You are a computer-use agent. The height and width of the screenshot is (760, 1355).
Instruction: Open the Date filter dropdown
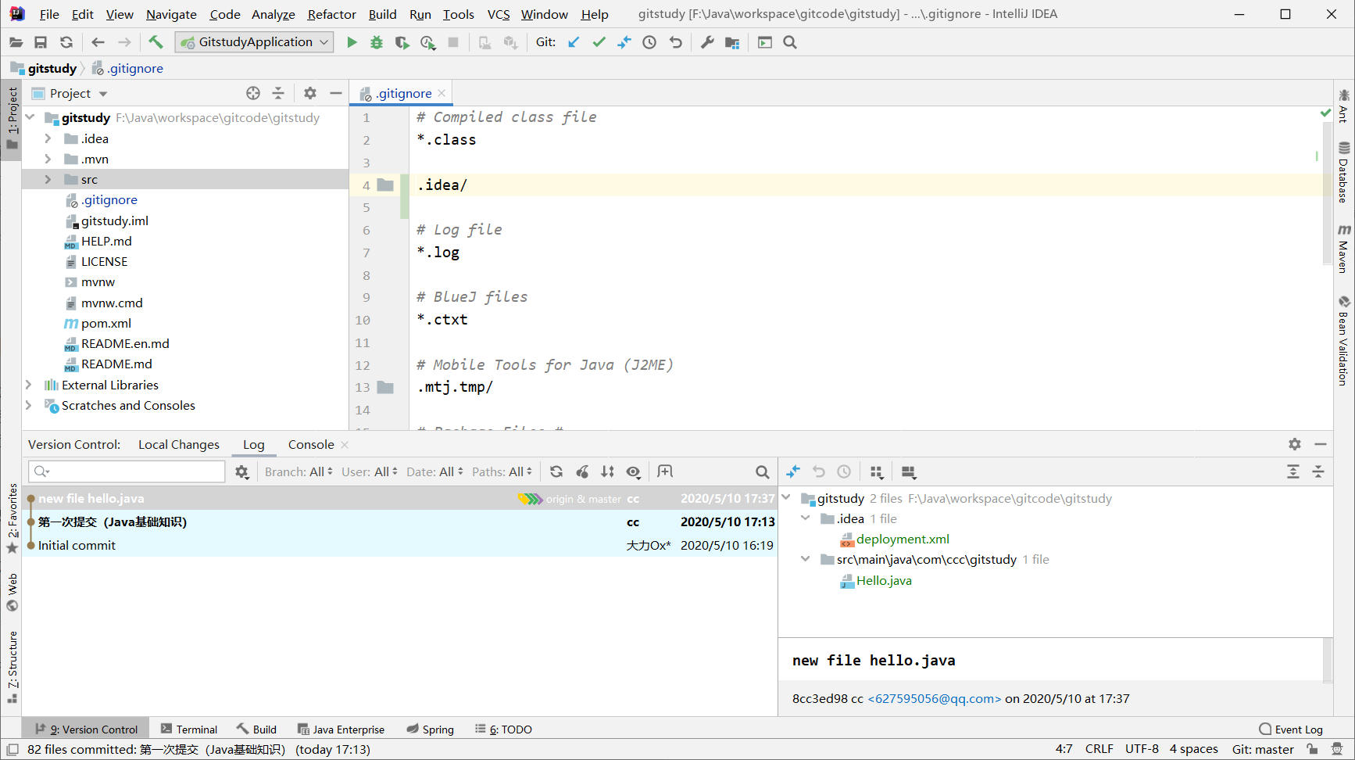coord(434,471)
